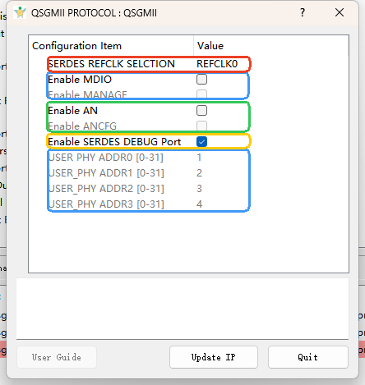Click the question mark help button
This screenshot has width=365, height=385.
[303, 12]
